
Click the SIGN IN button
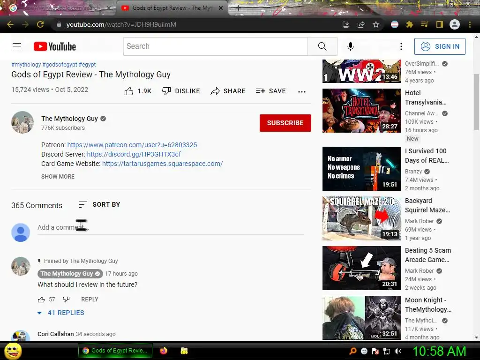pos(440,46)
